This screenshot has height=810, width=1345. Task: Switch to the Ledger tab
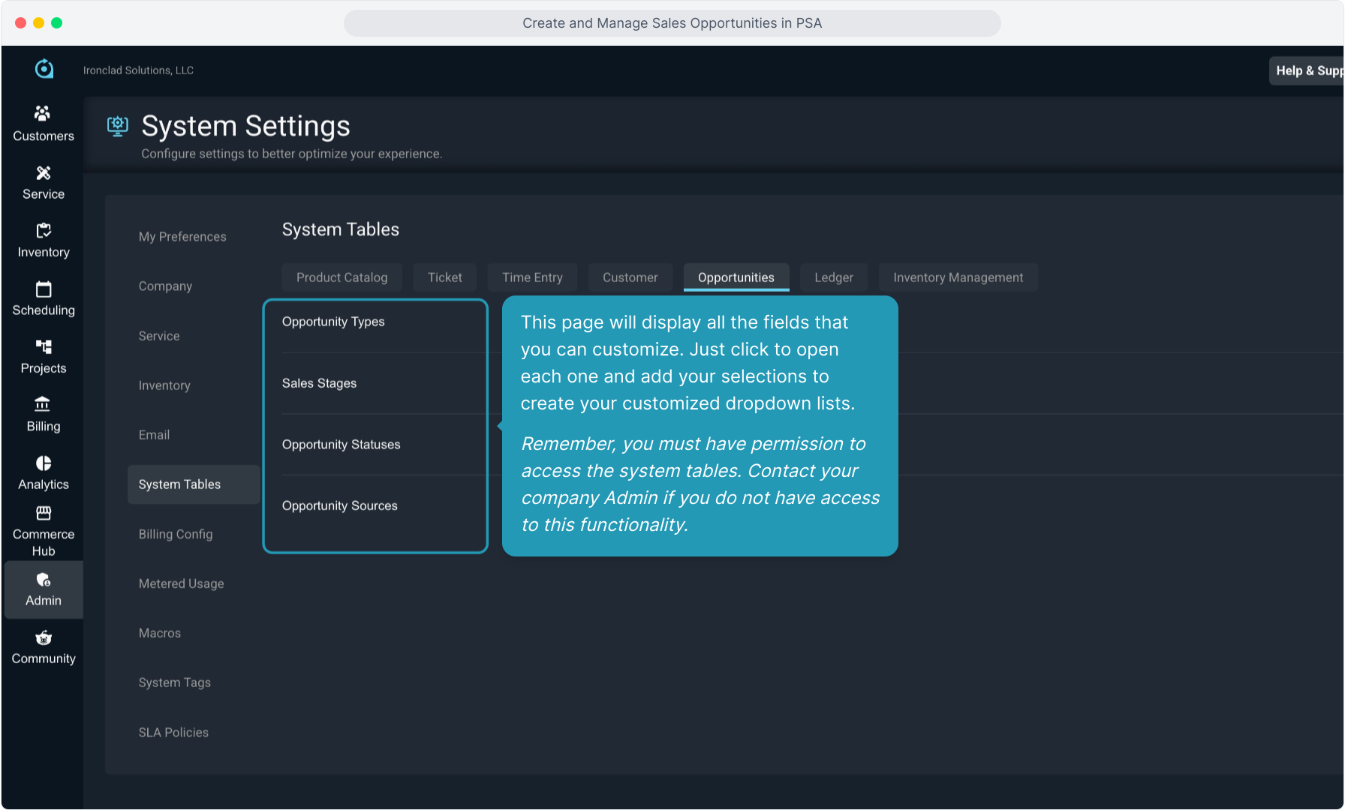tap(833, 277)
